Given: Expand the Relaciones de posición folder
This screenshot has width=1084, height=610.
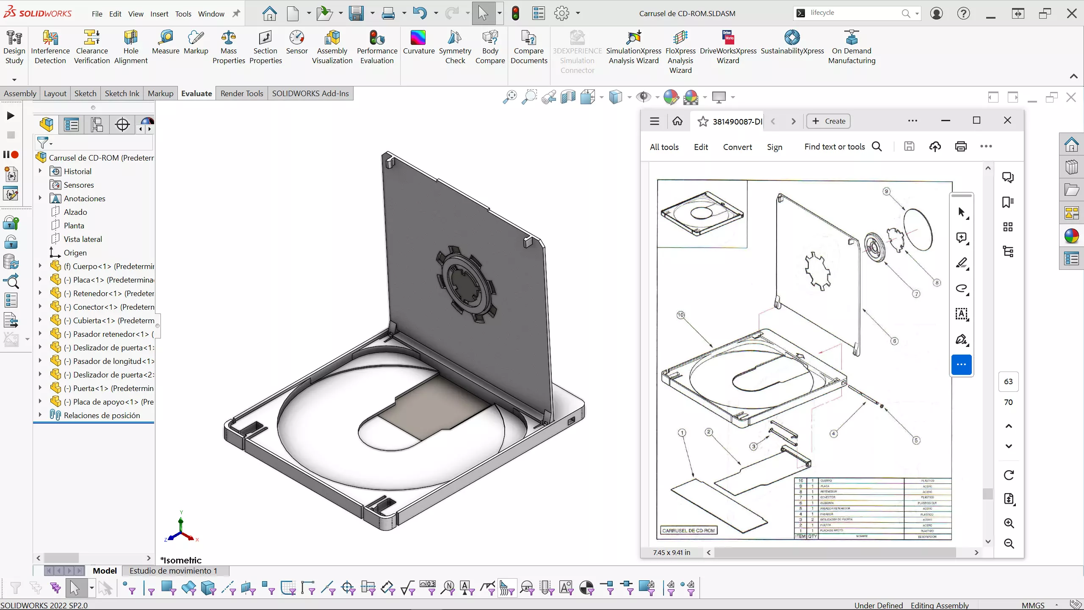Looking at the screenshot, I should tap(40, 415).
